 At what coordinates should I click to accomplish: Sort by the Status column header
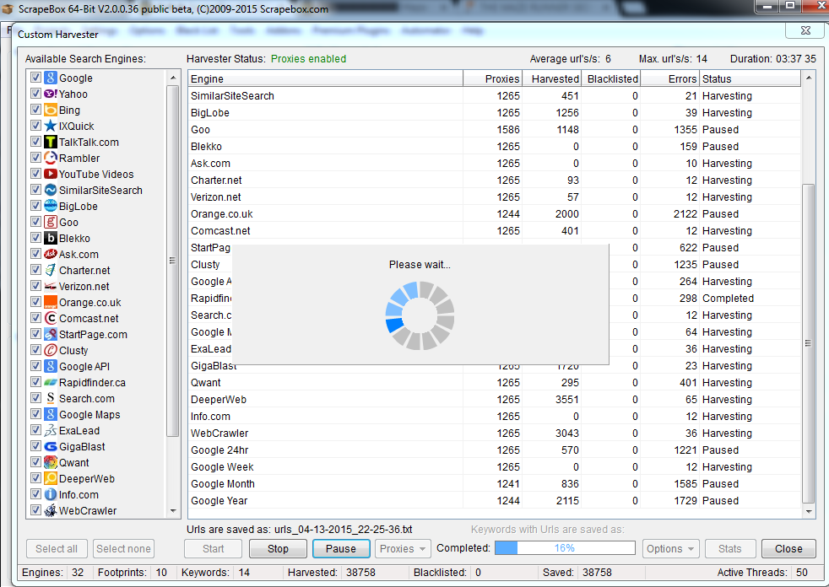pyautogui.click(x=750, y=78)
